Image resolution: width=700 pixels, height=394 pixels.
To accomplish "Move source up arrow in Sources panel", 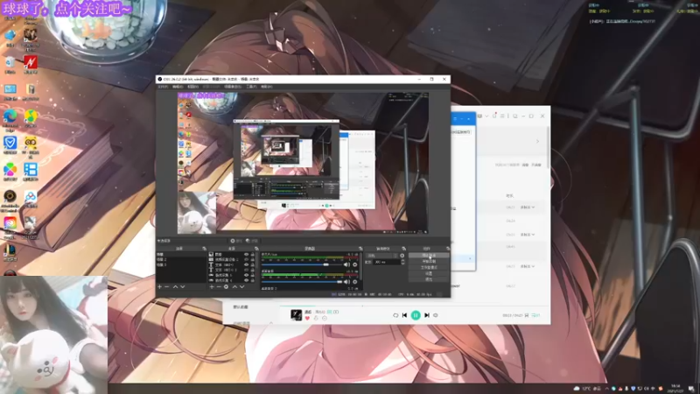I will coord(234,287).
